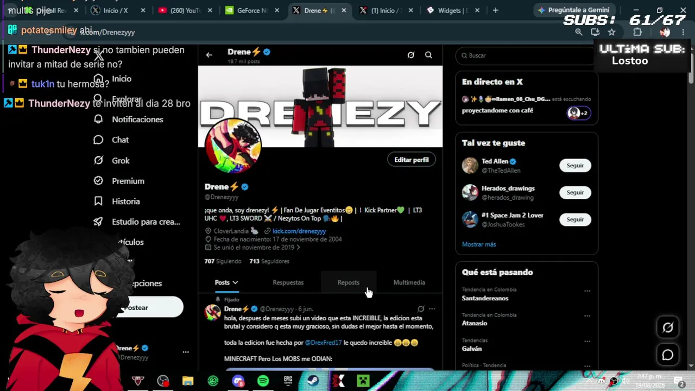
Task: Open Discord from the taskbar
Action: point(238,381)
